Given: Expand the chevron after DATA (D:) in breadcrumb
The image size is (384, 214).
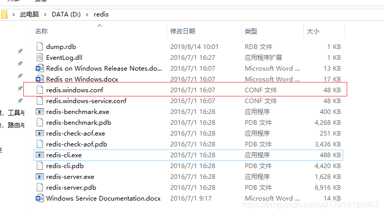Looking at the screenshot, I should [x=87, y=14].
